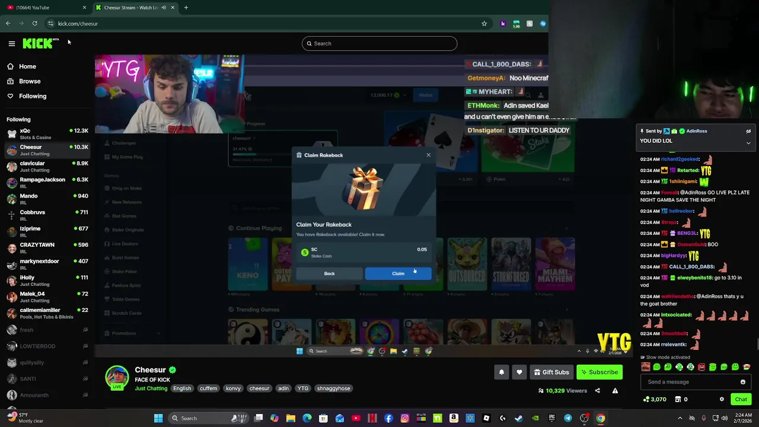Click the notification bell for Cheesur

[x=501, y=372]
